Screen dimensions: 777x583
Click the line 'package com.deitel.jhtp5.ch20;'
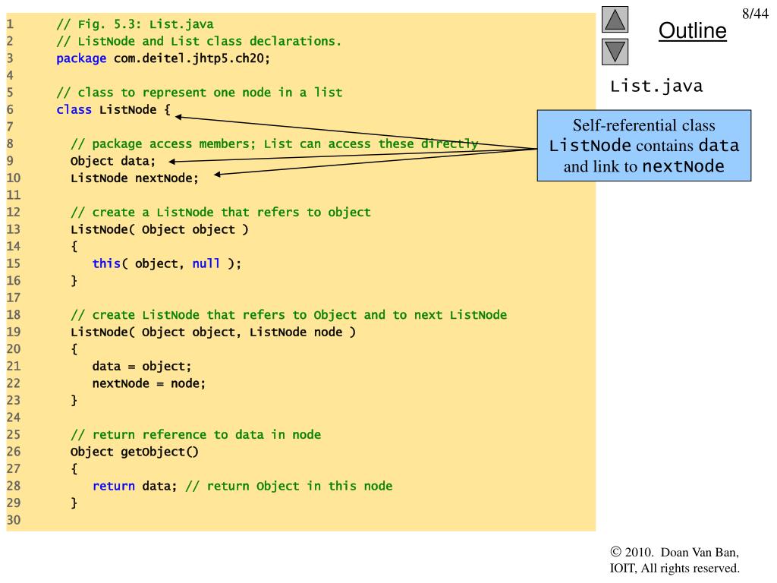click(163, 58)
